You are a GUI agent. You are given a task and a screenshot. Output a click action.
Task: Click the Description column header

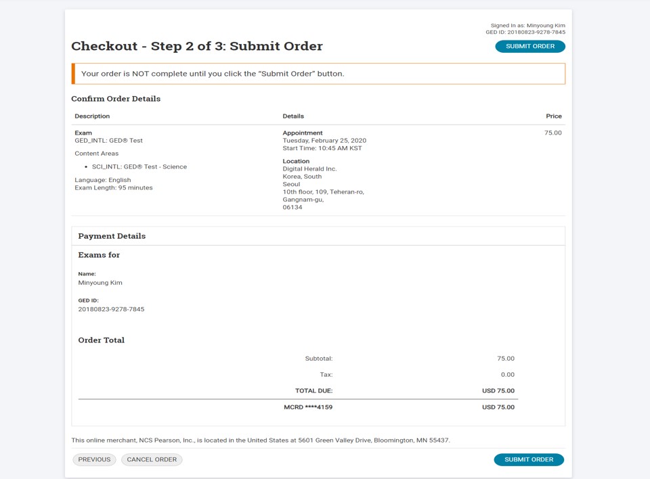92,116
